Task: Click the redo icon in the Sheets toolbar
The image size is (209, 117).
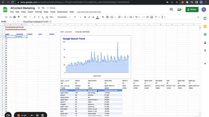Action: [x=10, y=17]
